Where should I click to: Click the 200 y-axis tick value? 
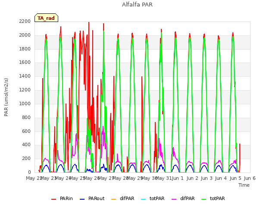coord(26,159)
